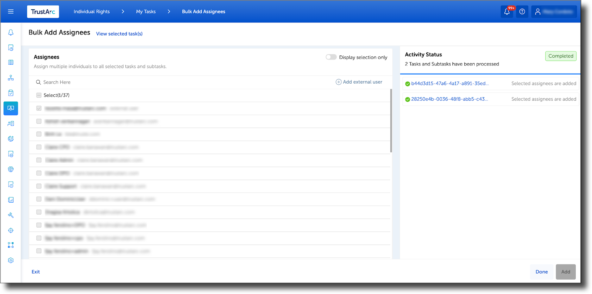Click the Done button
The image size is (592, 294).
click(x=542, y=271)
